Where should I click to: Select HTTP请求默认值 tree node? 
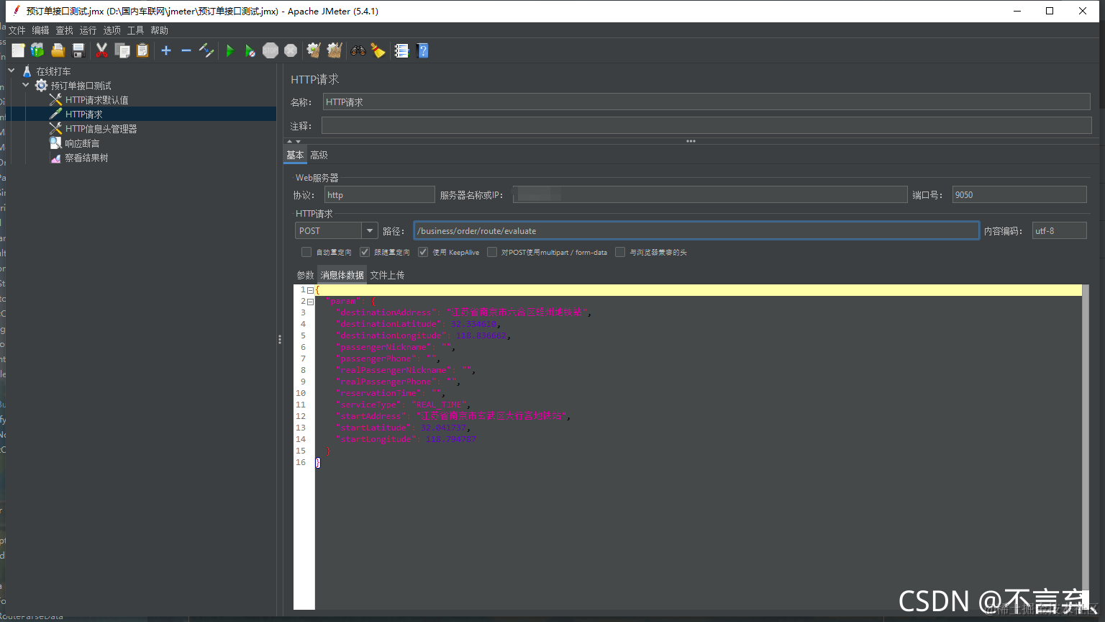(96, 100)
